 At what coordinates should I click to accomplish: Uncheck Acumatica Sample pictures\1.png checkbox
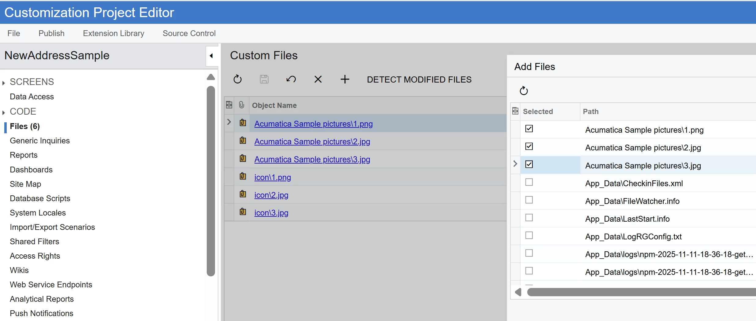coord(529,129)
